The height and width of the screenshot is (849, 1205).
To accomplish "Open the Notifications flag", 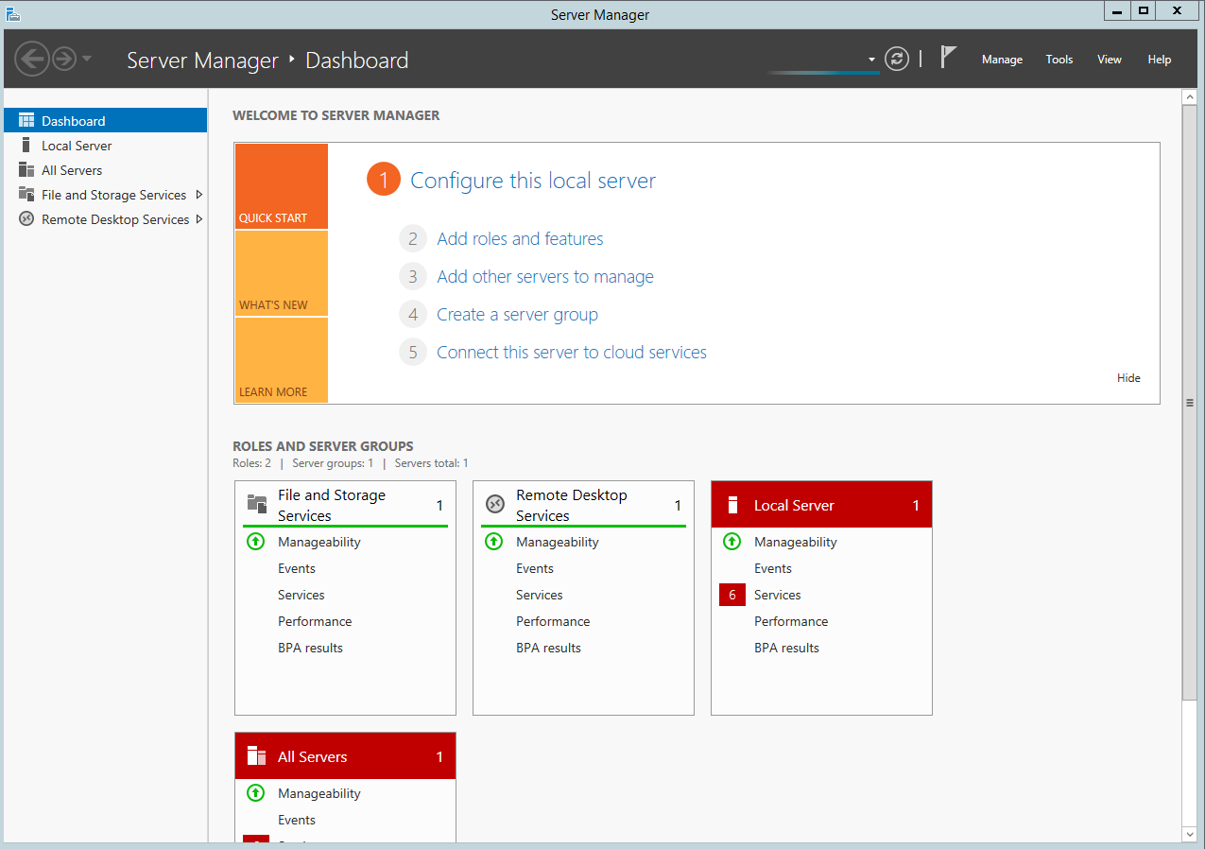I will click(x=948, y=58).
